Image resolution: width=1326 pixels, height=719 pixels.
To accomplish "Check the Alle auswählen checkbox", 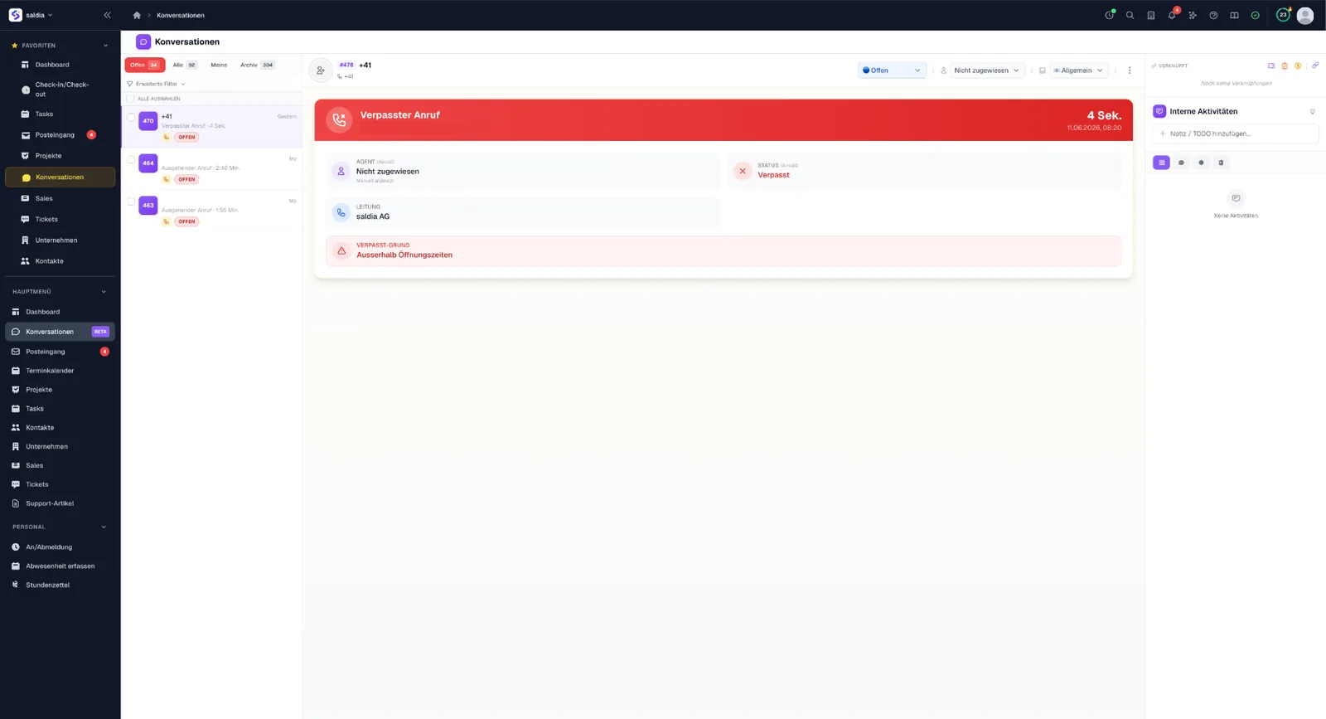I will click(x=130, y=99).
